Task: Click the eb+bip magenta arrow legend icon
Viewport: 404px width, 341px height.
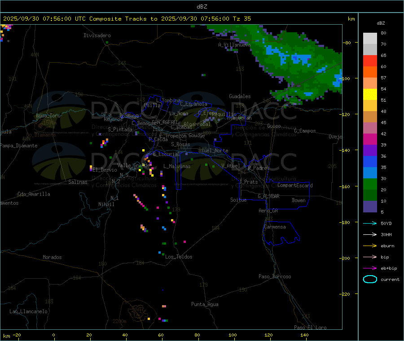Action: 370,268
